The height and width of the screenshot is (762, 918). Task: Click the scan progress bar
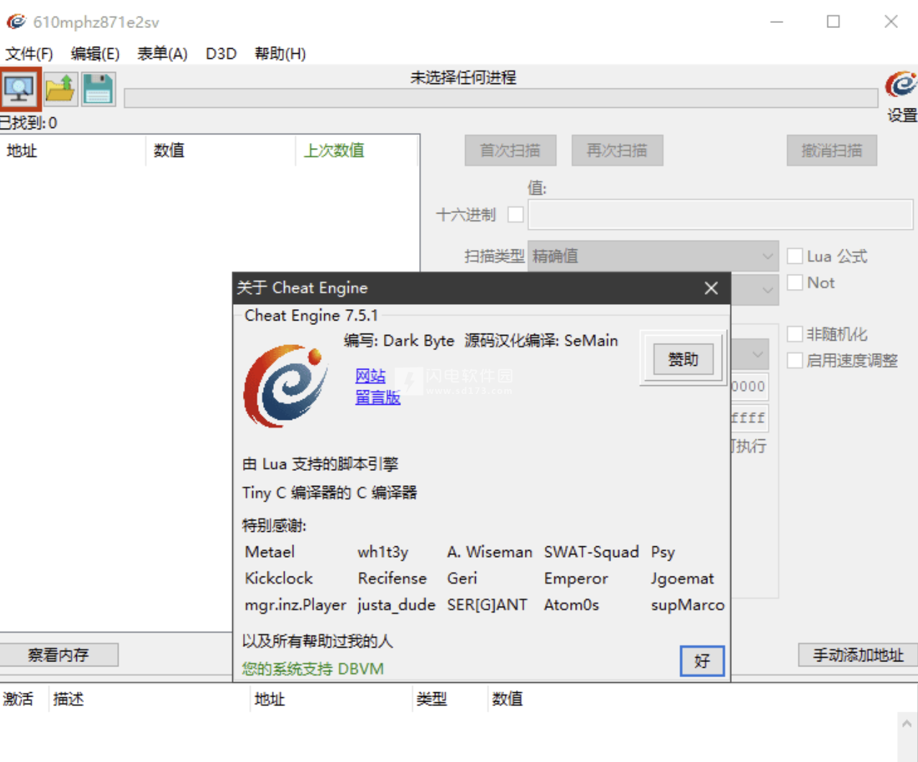pyautogui.click(x=501, y=98)
